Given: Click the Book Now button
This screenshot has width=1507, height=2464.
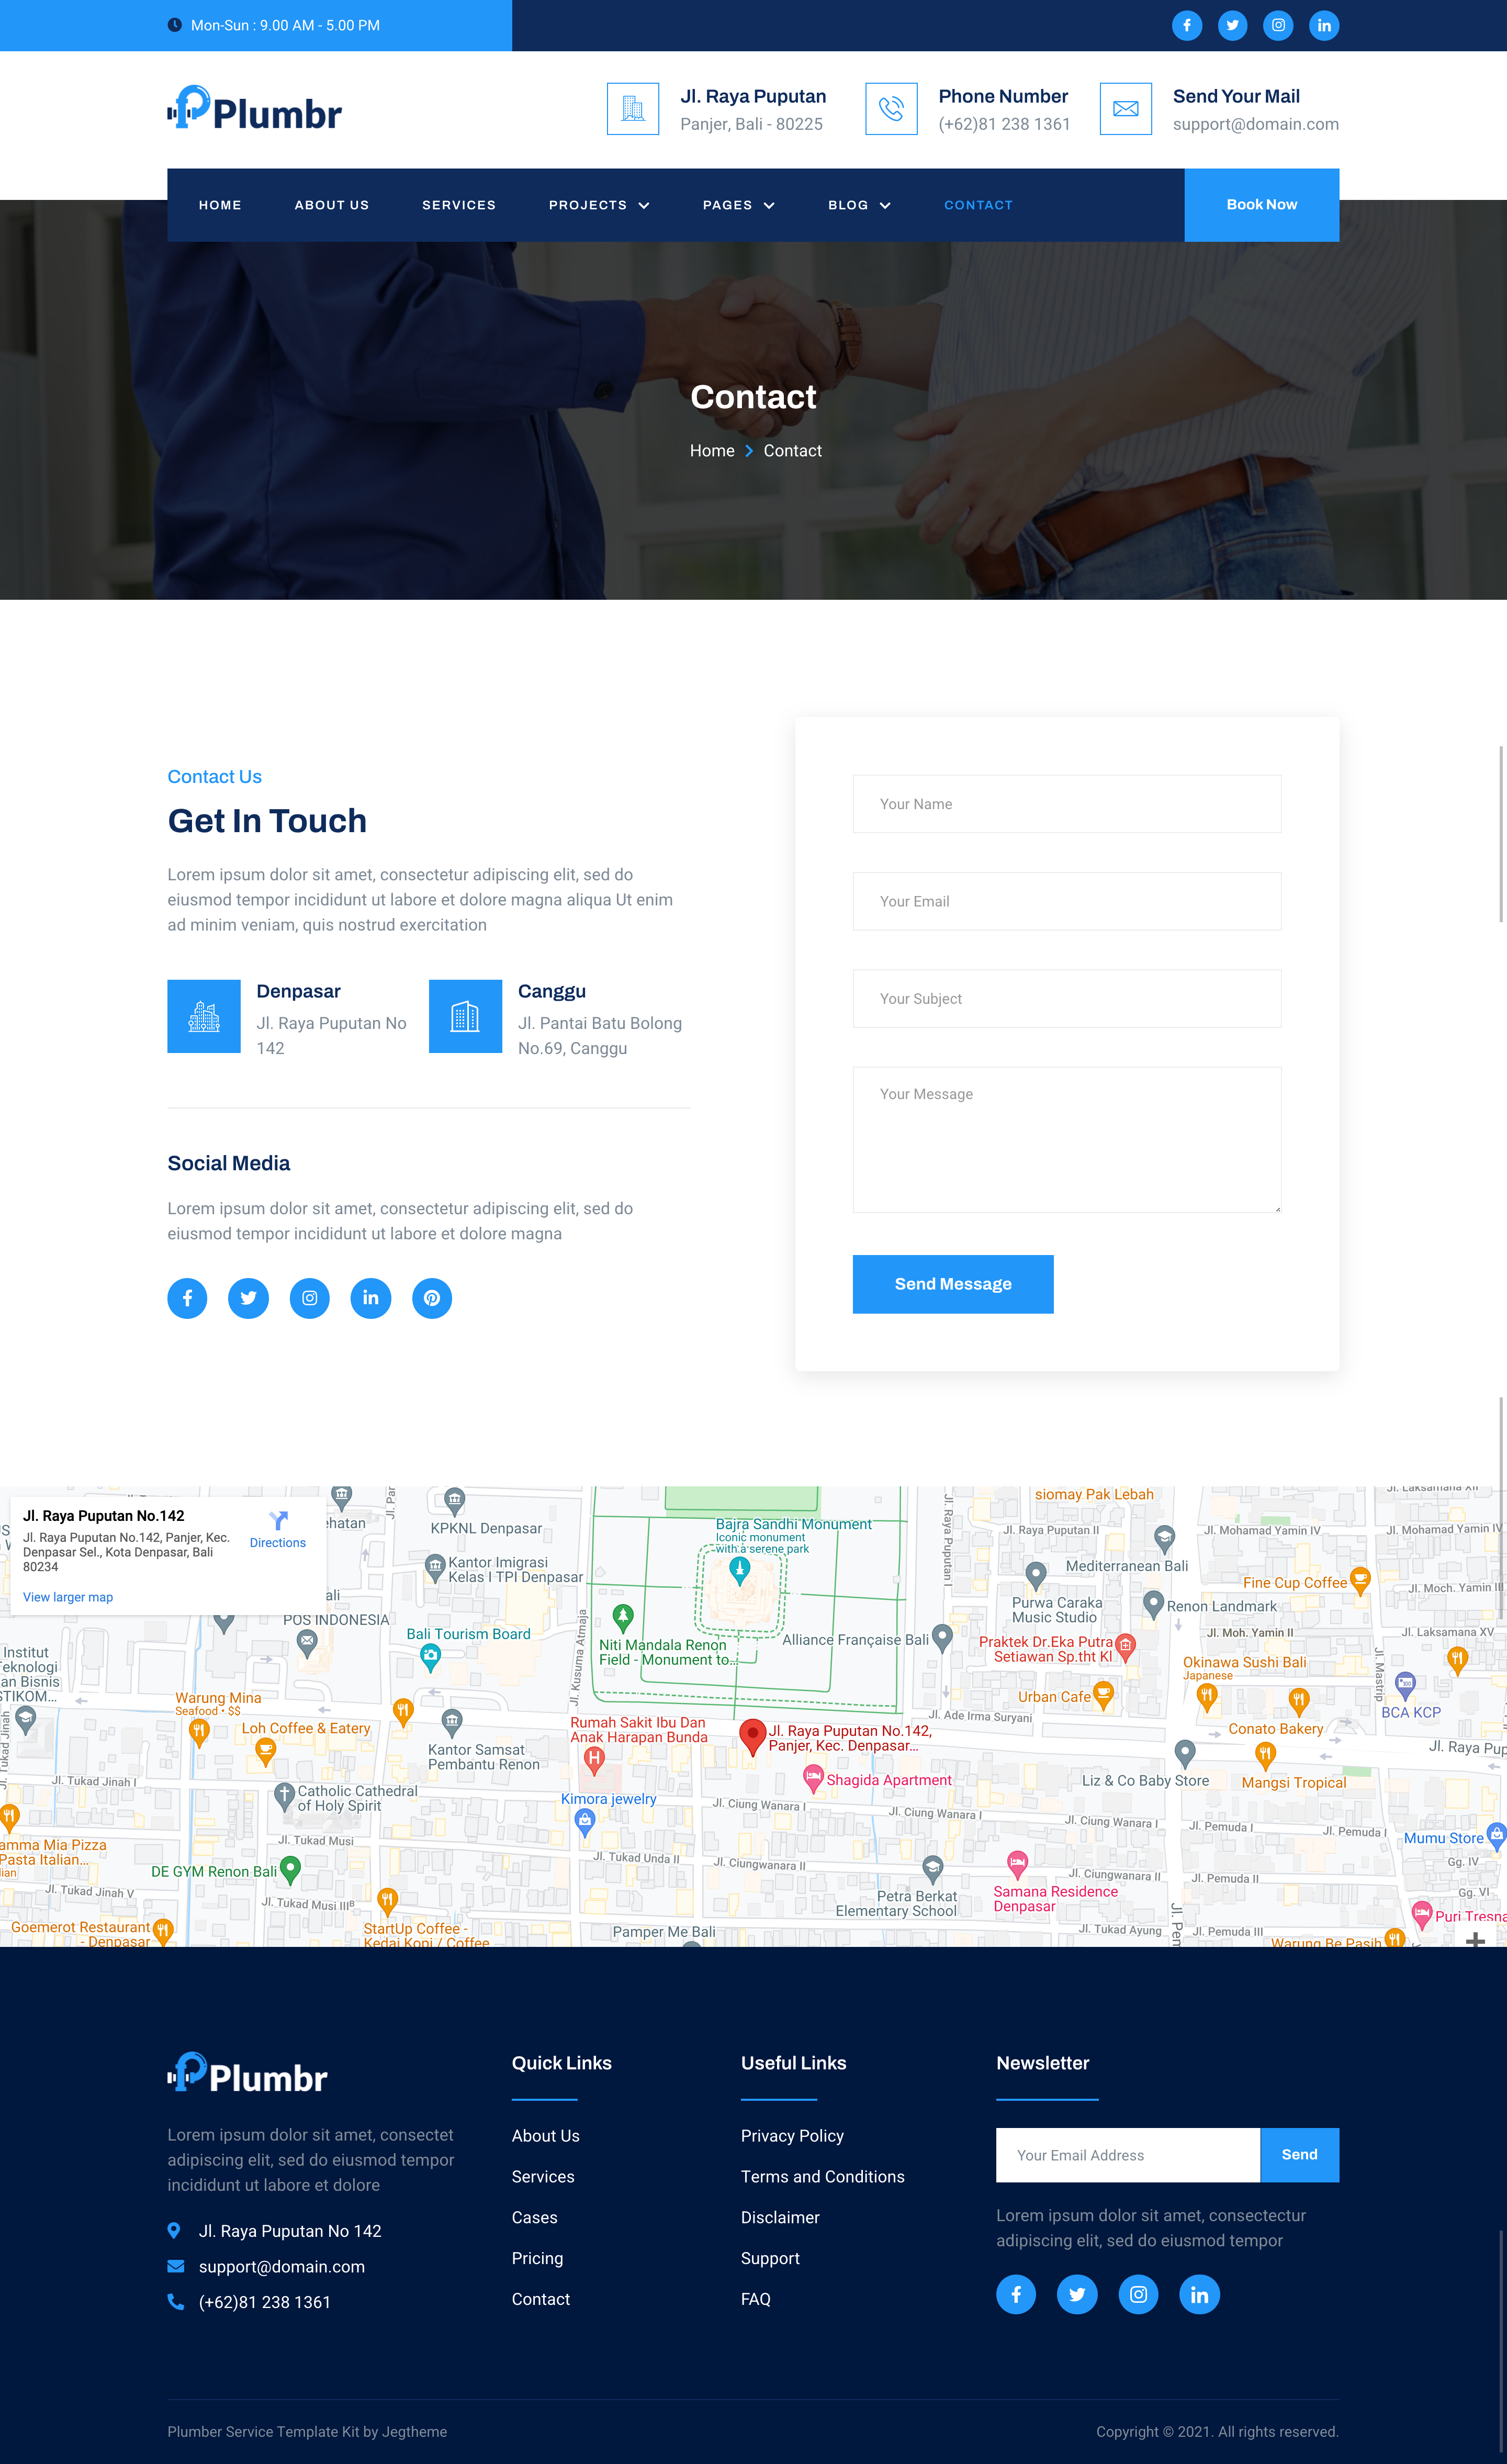Looking at the screenshot, I should point(1261,205).
